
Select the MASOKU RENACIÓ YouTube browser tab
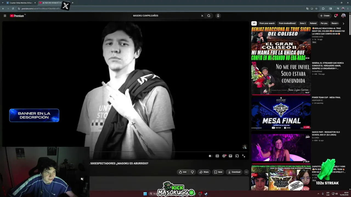coord(50,3)
